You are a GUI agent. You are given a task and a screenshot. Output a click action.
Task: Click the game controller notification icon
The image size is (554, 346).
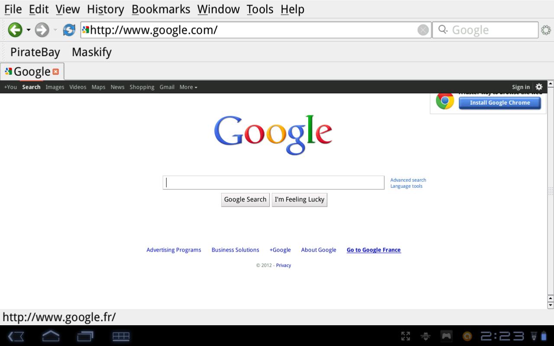tap(446, 336)
